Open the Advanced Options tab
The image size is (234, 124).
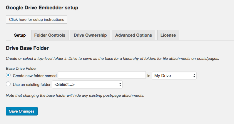133,35
